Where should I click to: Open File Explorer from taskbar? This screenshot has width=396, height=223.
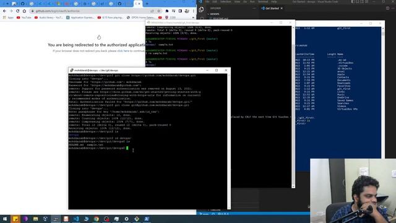click(35, 219)
